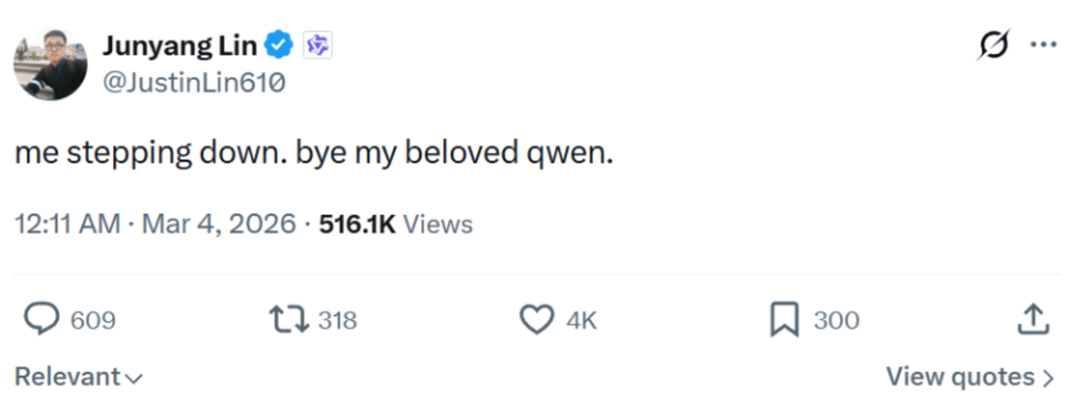Open the @JustinLin610 handle link
Image resolution: width=1067 pixels, height=400 pixels.
coord(193,83)
